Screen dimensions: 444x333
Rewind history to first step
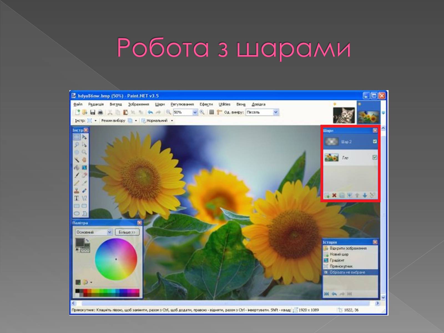[x=327, y=294]
